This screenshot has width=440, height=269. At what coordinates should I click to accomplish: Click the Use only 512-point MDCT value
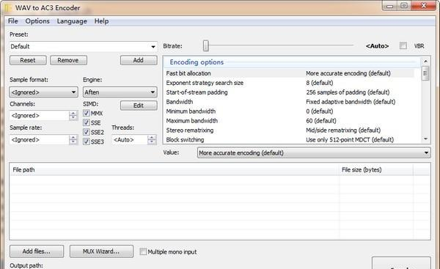point(350,140)
